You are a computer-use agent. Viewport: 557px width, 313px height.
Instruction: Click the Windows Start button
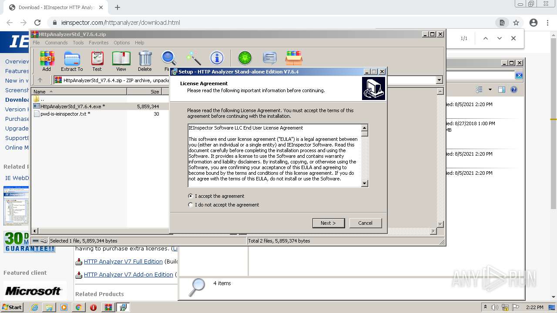(12, 307)
